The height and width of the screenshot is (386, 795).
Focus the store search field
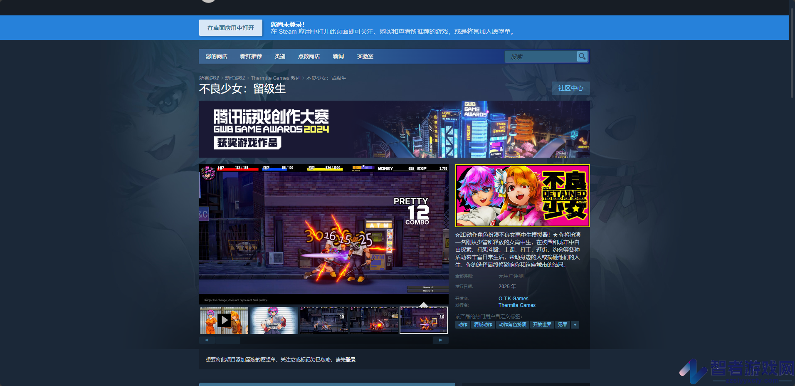(x=541, y=57)
